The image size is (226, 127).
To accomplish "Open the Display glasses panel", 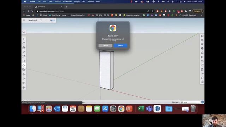I will pos(202,74).
